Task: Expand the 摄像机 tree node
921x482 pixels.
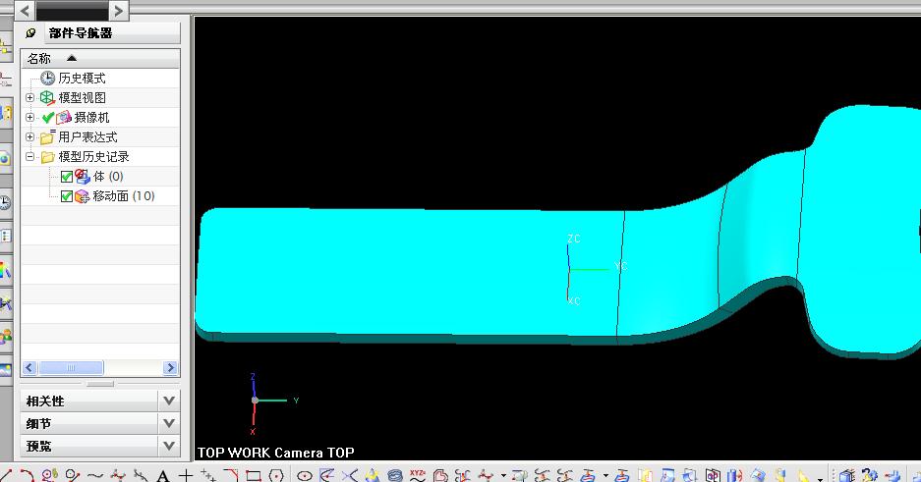Action: point(29,117)
